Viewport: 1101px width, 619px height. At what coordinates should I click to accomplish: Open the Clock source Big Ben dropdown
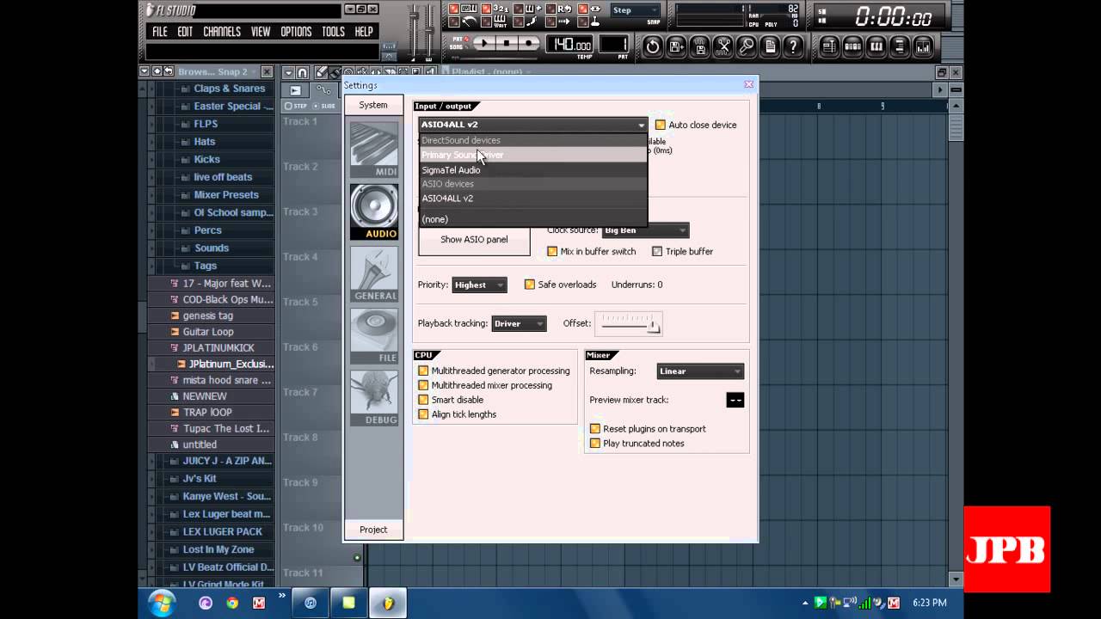click(x=645, y=230)
